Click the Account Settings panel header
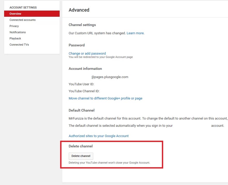The width and height of the screenshot is (228, 185). tap(22, 7)
